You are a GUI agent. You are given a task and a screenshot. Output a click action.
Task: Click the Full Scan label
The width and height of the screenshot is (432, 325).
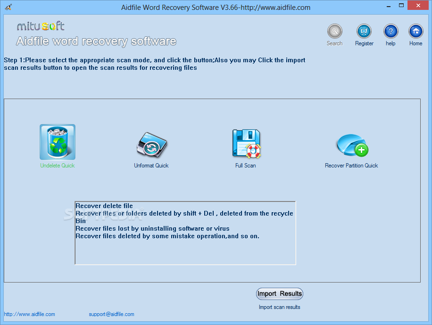246,166
